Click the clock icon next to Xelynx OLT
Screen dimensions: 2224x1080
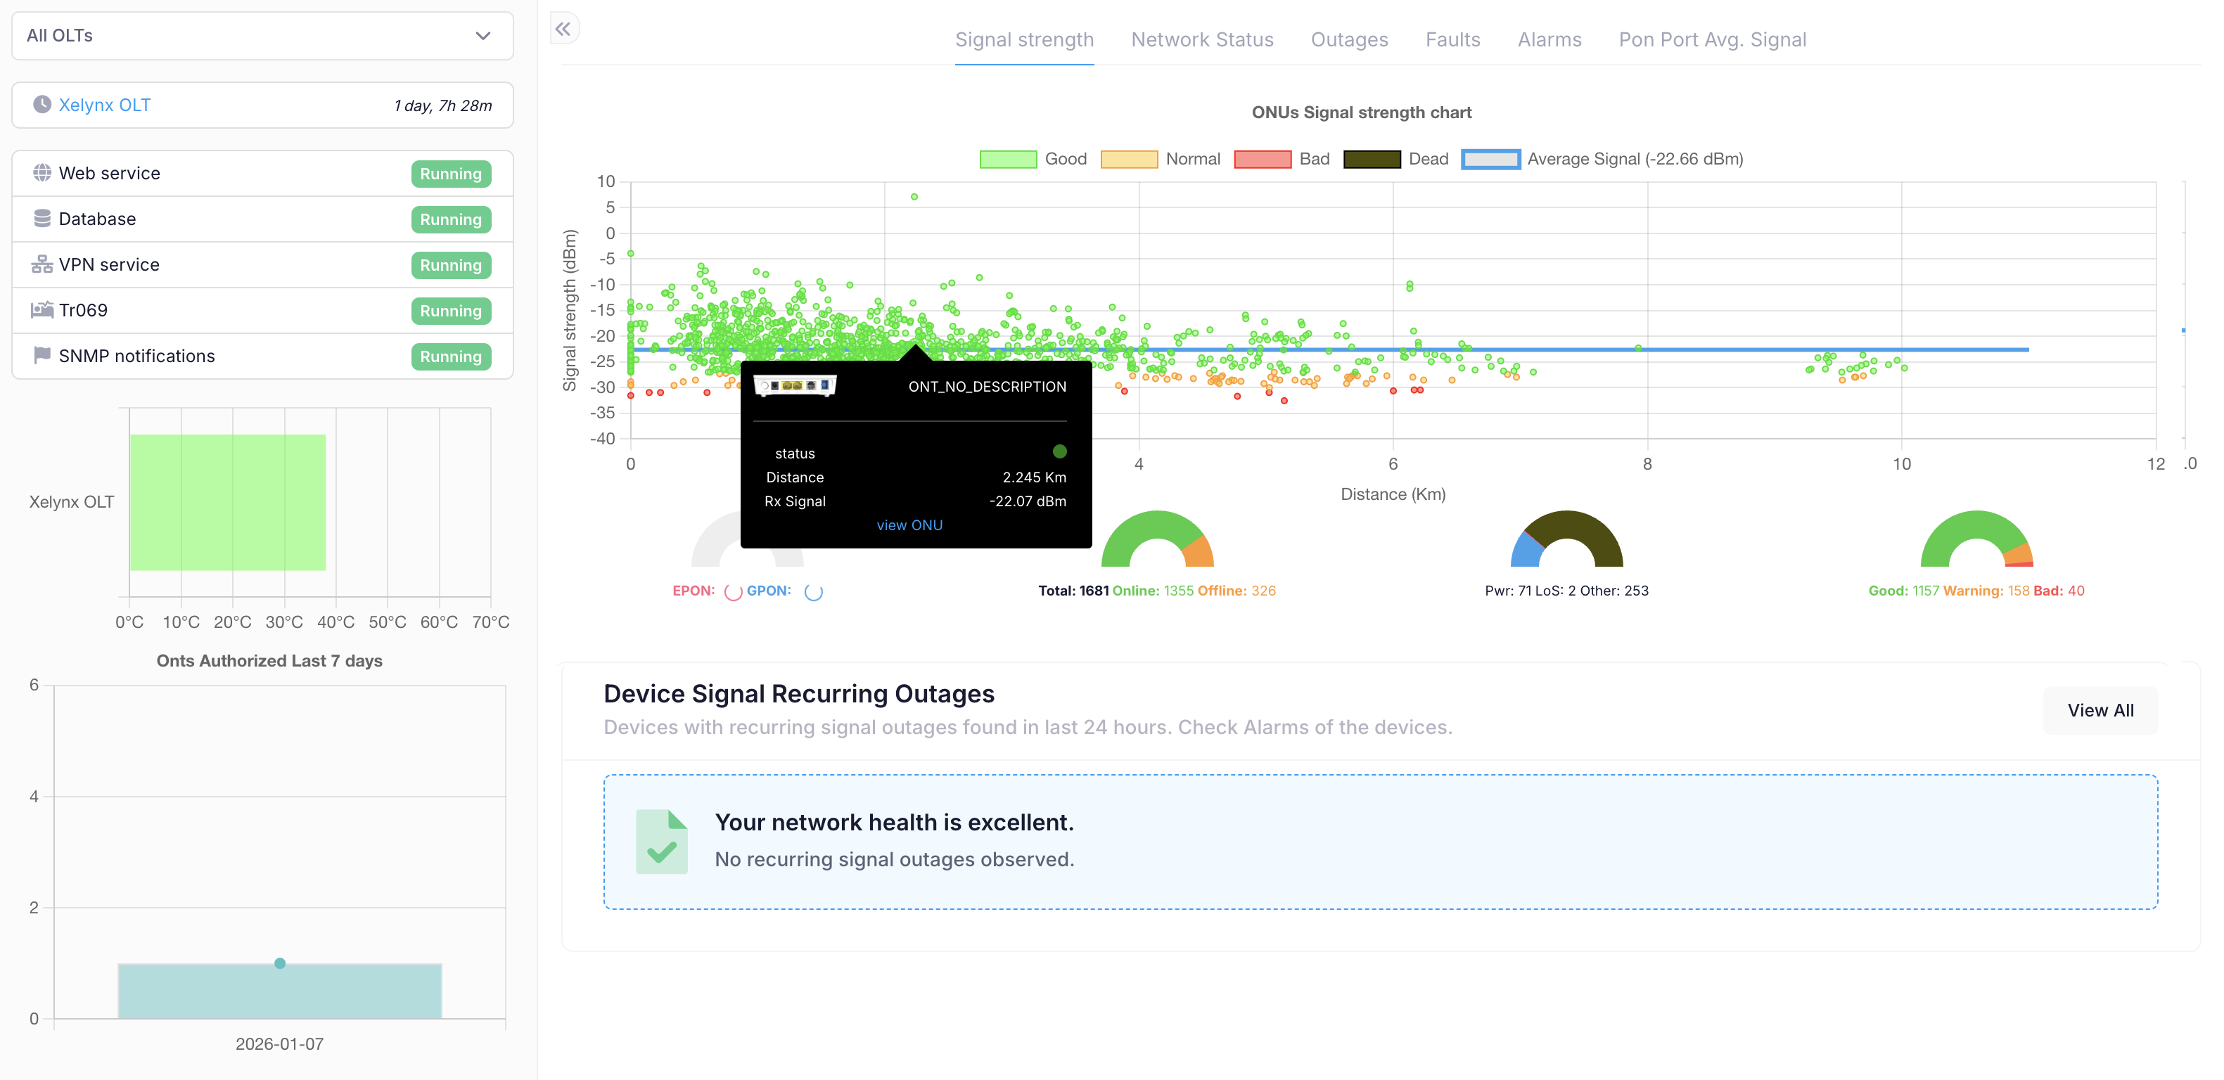coord(41,105)
